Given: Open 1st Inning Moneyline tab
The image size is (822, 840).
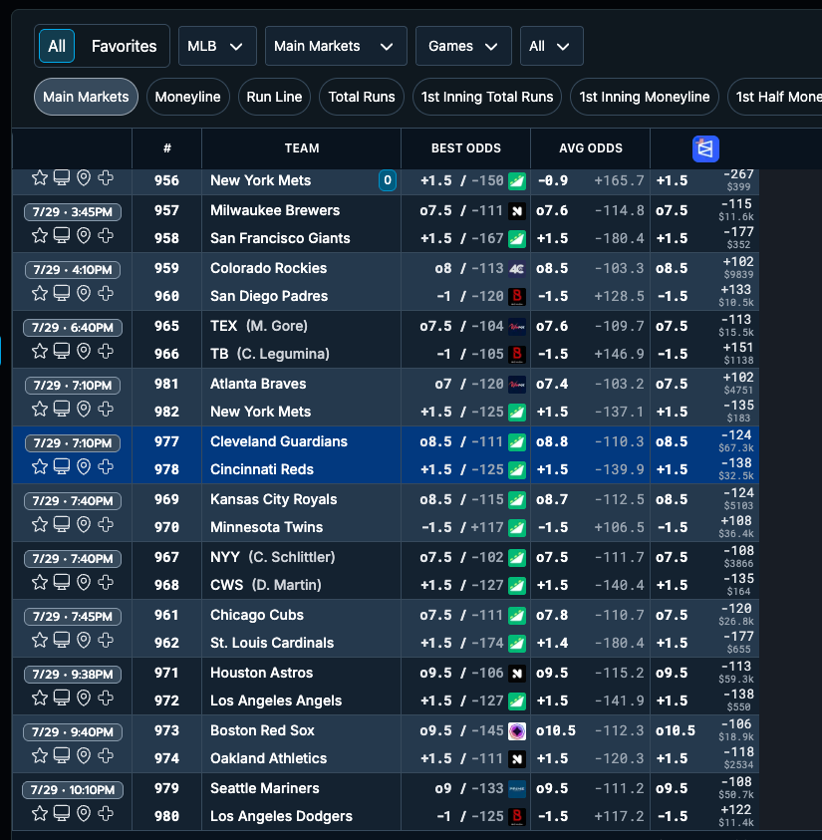Looking at the screenshot, I should tap(645, 97).
